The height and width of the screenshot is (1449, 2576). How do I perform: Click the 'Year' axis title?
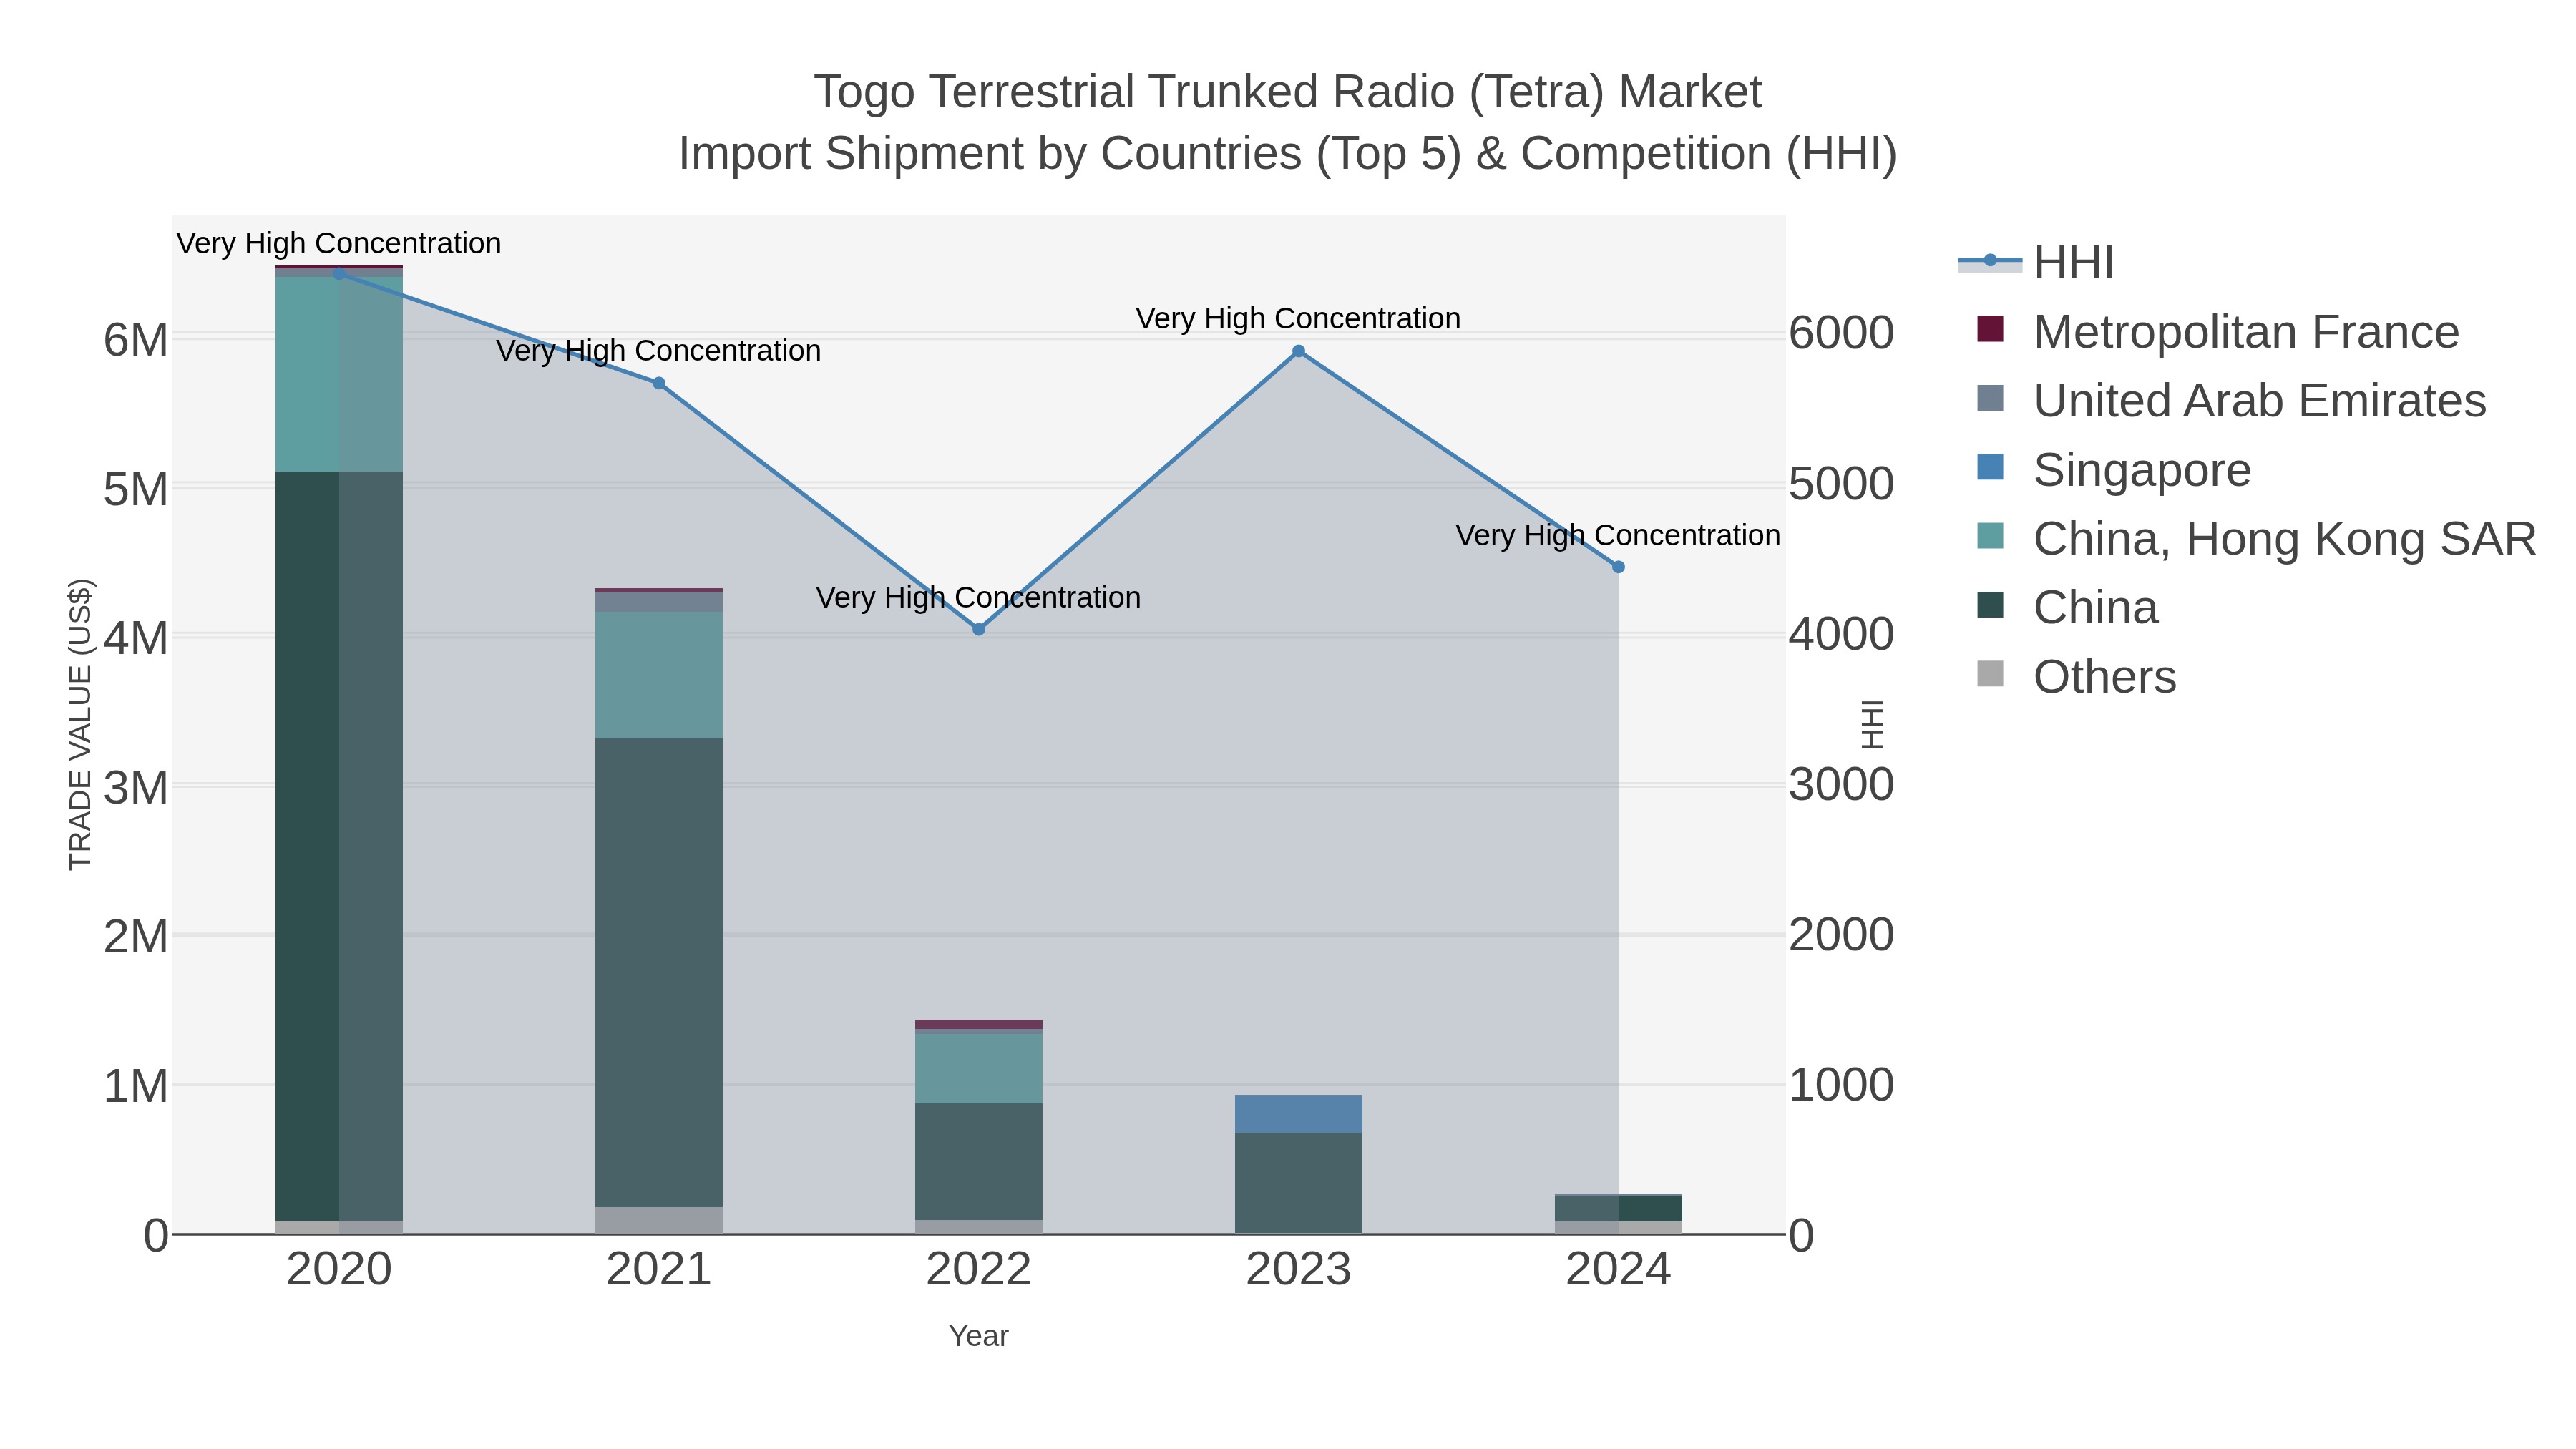(x=979, y=1337)
